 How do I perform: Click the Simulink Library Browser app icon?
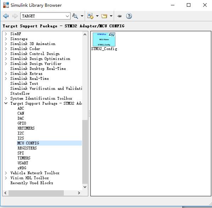[x=6, y=5]
